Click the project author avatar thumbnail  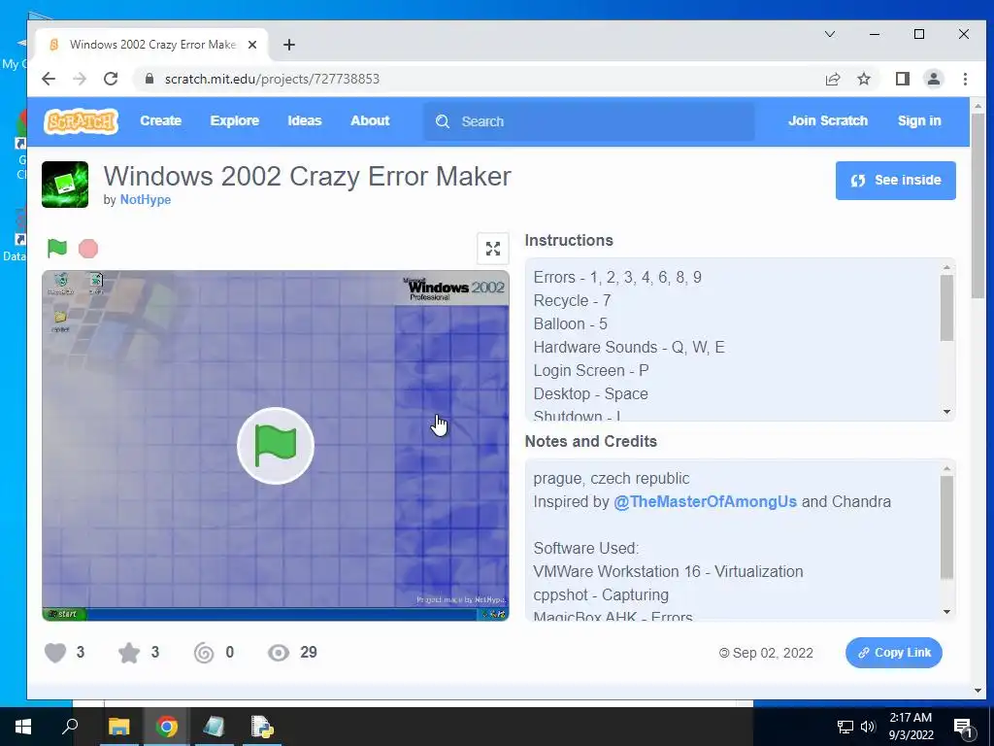point(65,185)
